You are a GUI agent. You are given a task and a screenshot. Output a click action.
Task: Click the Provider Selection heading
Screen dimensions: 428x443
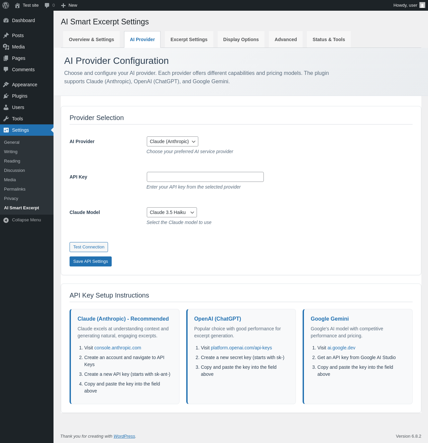[97, 118]
